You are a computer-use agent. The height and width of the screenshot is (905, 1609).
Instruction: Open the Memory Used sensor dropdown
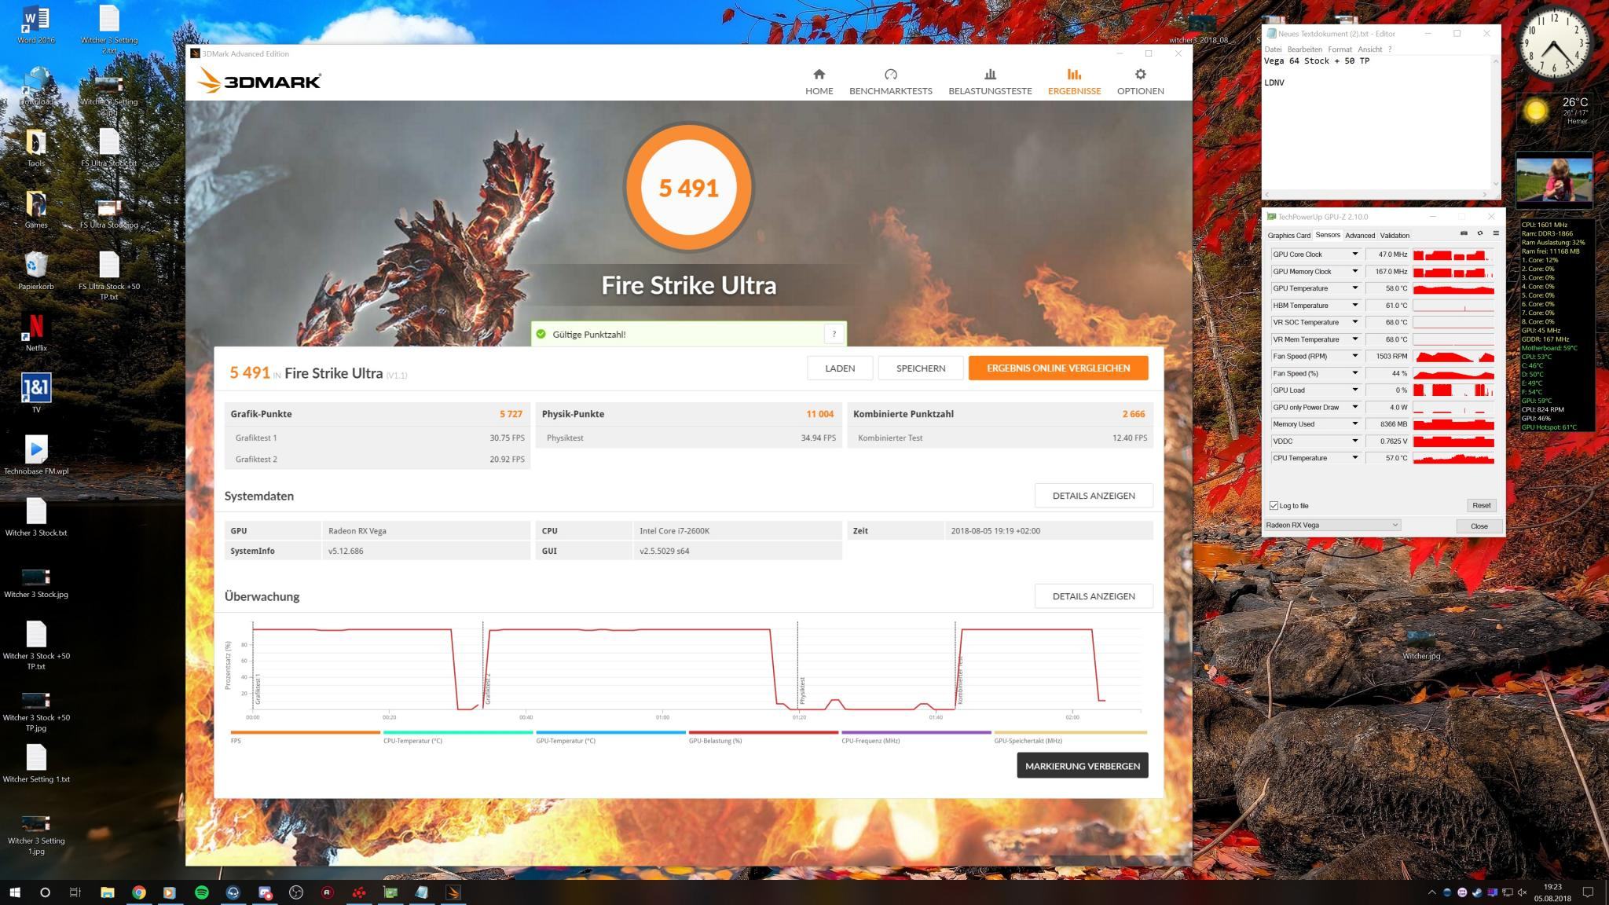[1354, 424]
